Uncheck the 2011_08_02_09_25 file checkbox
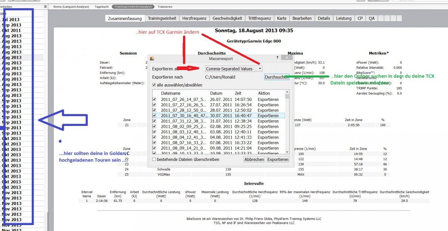The width and height of the screenshot is (448, 231). point(155,126)
